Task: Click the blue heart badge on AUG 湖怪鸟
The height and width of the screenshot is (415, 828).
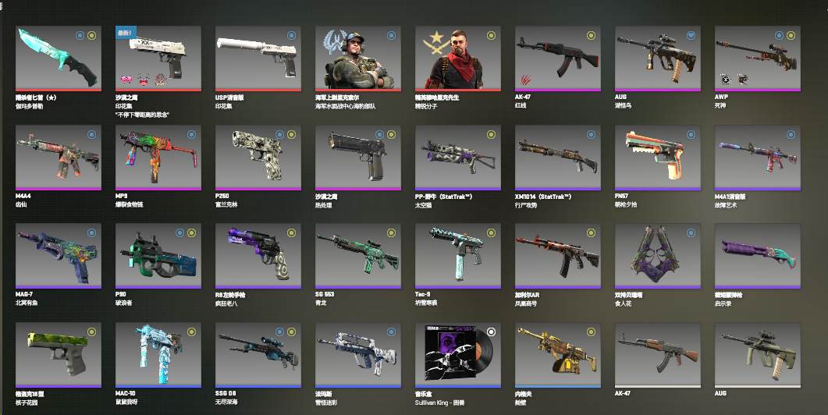Action: pyautogui.click(x=691, y=35)
